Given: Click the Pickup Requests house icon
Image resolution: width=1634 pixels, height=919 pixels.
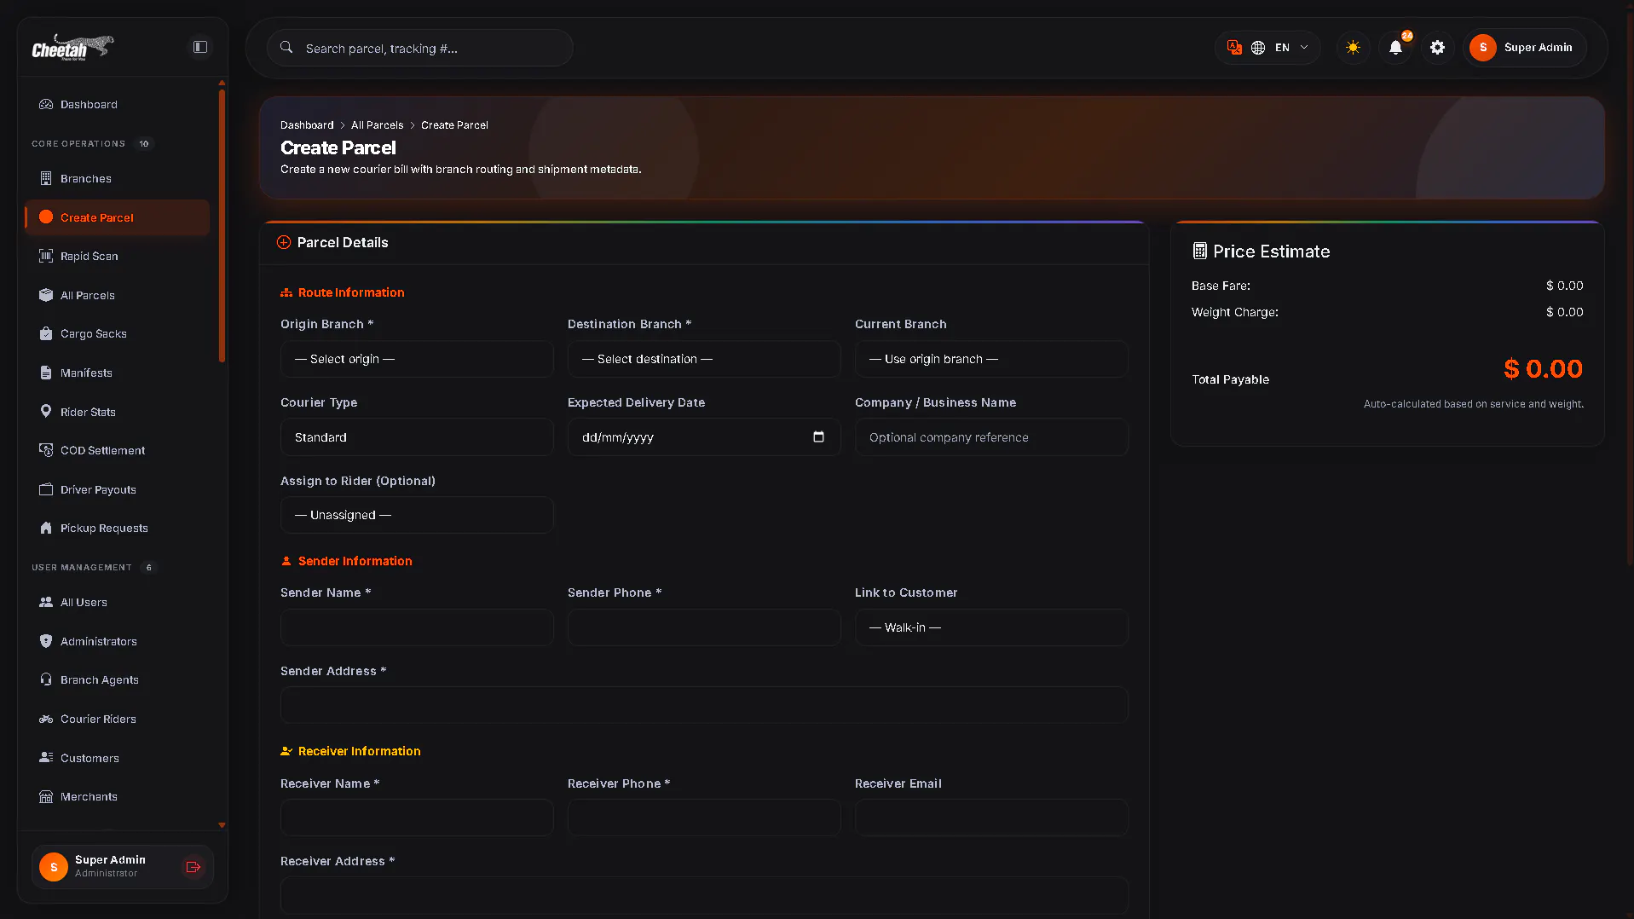Looking at the screenshot, I should (46, 529).
